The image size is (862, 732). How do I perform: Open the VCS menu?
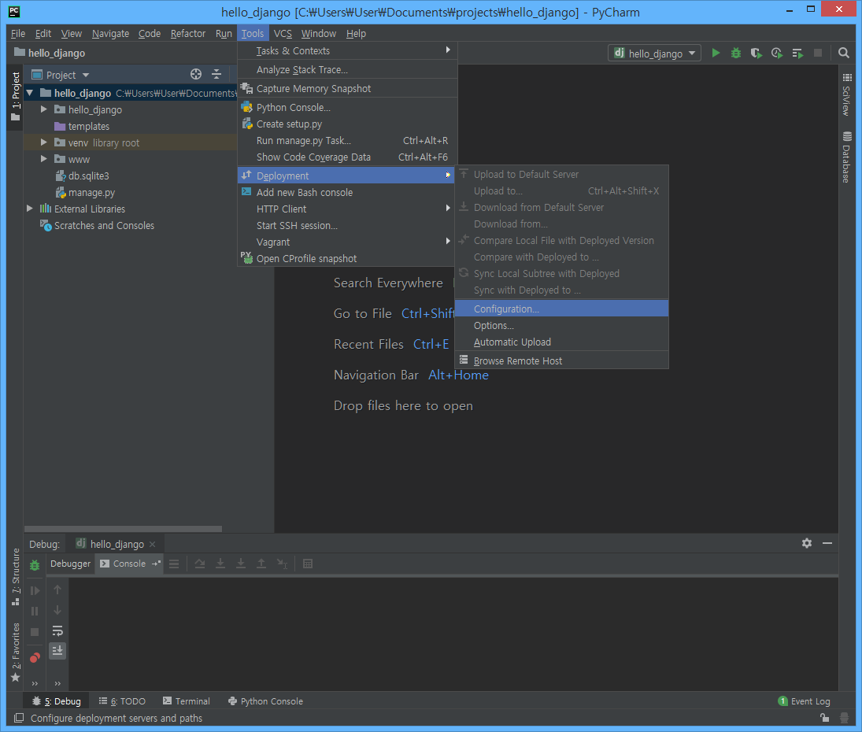[x=283, y=34]
